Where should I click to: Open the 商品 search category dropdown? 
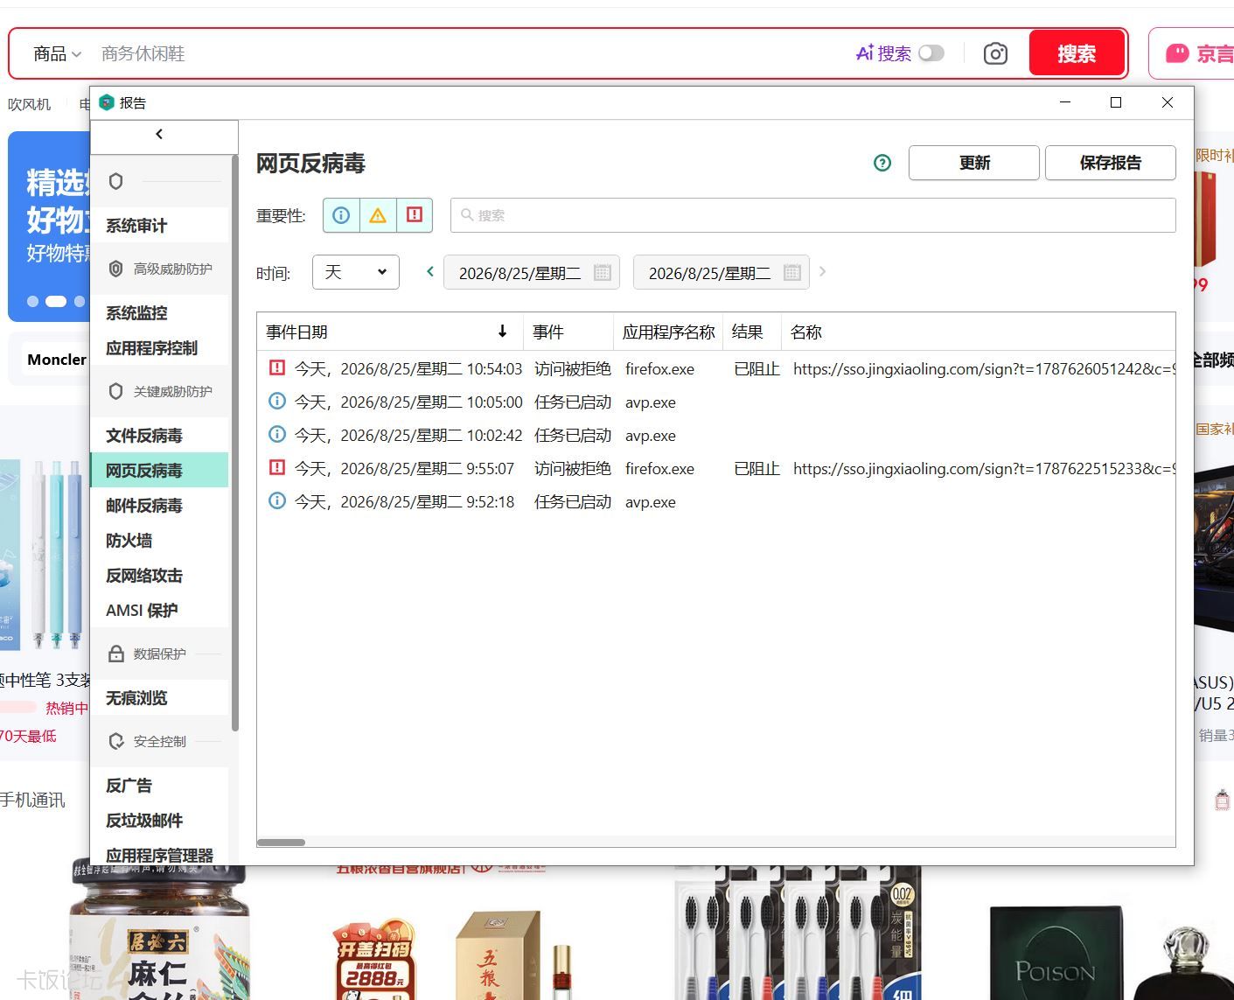point(57,54)
